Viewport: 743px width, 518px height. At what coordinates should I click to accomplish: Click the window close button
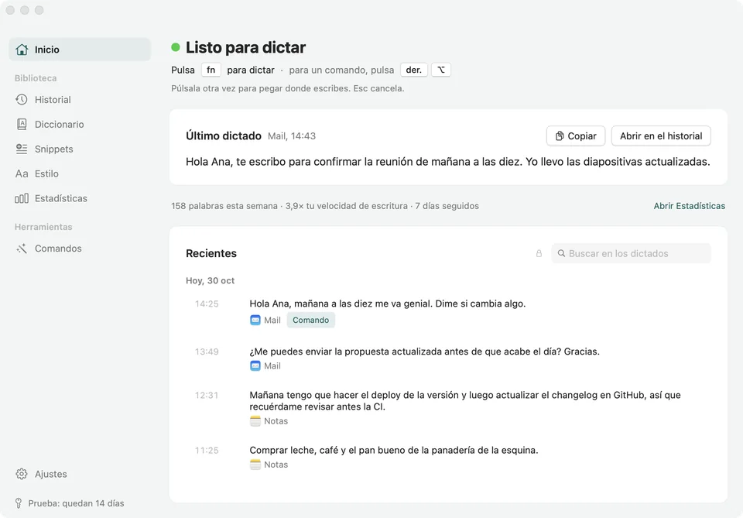coord(10,10)
